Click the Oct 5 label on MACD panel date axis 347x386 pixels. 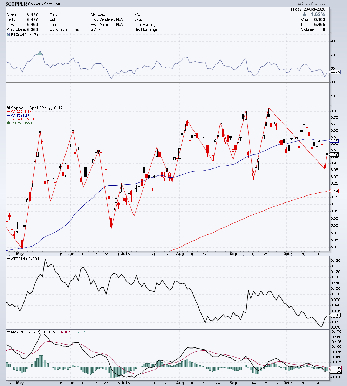pos(288,383)
